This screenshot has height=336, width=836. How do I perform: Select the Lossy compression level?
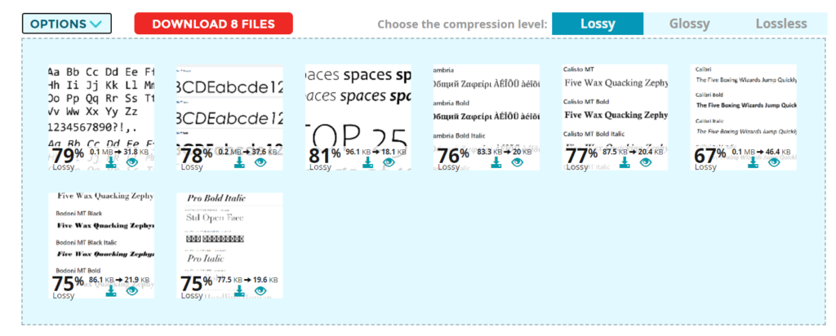pyautogui.click(x=598, y=24)
